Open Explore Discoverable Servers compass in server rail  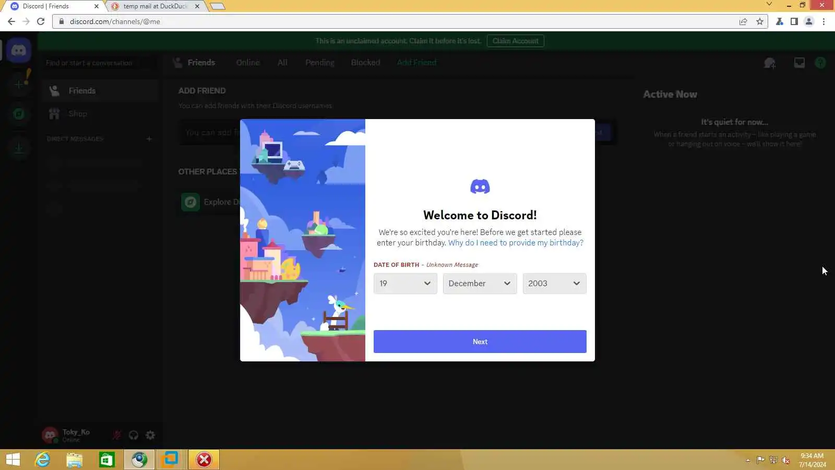tap(19, 114)
